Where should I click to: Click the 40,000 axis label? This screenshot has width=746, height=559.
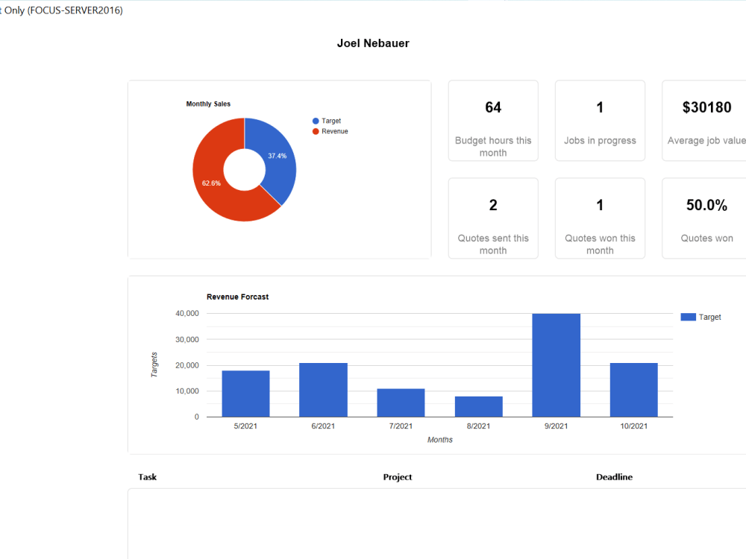pos(187,313)
